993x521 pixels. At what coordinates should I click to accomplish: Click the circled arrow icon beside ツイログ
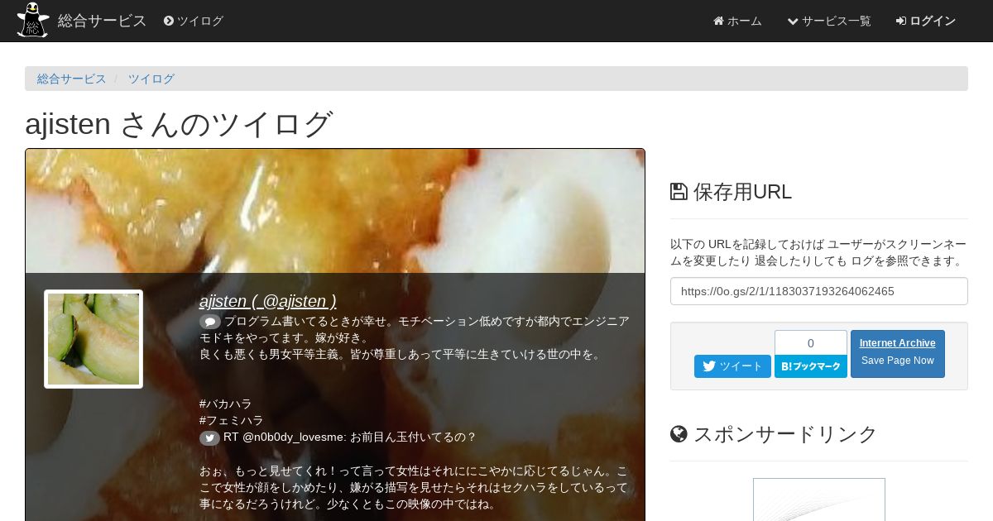click(x=169, y=21)
